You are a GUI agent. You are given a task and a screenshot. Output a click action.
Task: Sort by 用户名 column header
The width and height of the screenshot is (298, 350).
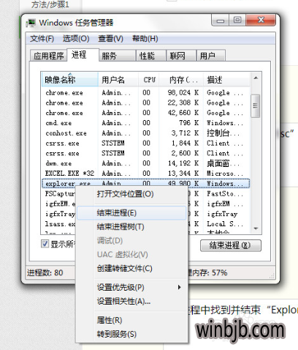pyautogui.click(x=118, y=80)
